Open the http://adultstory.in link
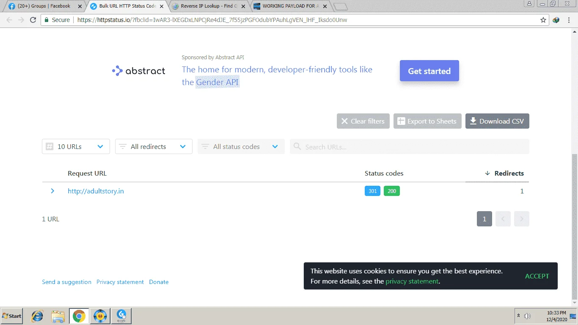 point(96,191)
